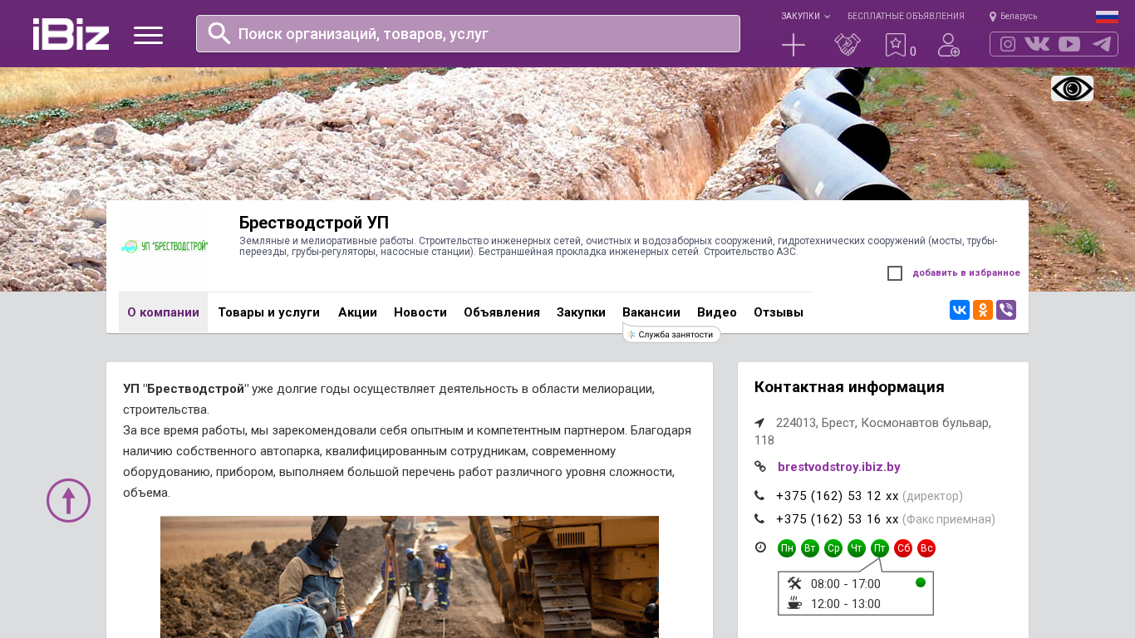Switch to 'Товары и услуги' tab
The height and width of the screenshot is (638, 1135).
(268, 312)
